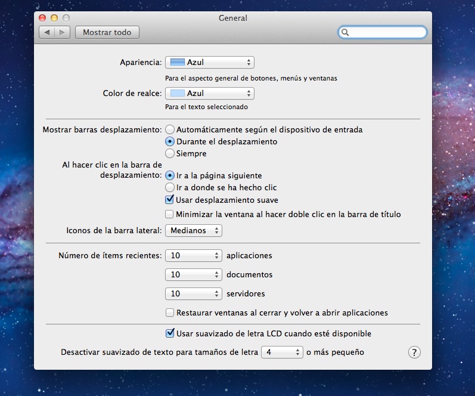Open the help question mark button
The height and width of the screenshot is (396, 475).
[414, 352]
